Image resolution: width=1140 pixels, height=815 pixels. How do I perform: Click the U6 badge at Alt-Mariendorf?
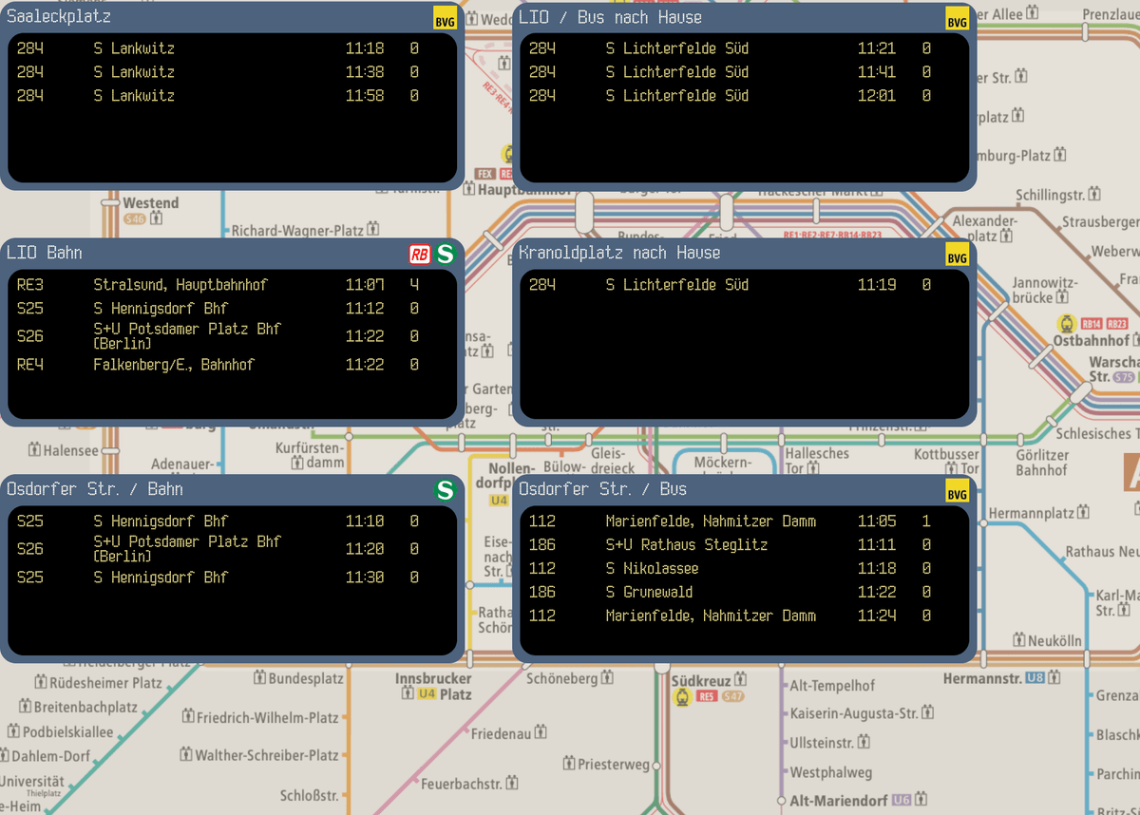[902, 801]
